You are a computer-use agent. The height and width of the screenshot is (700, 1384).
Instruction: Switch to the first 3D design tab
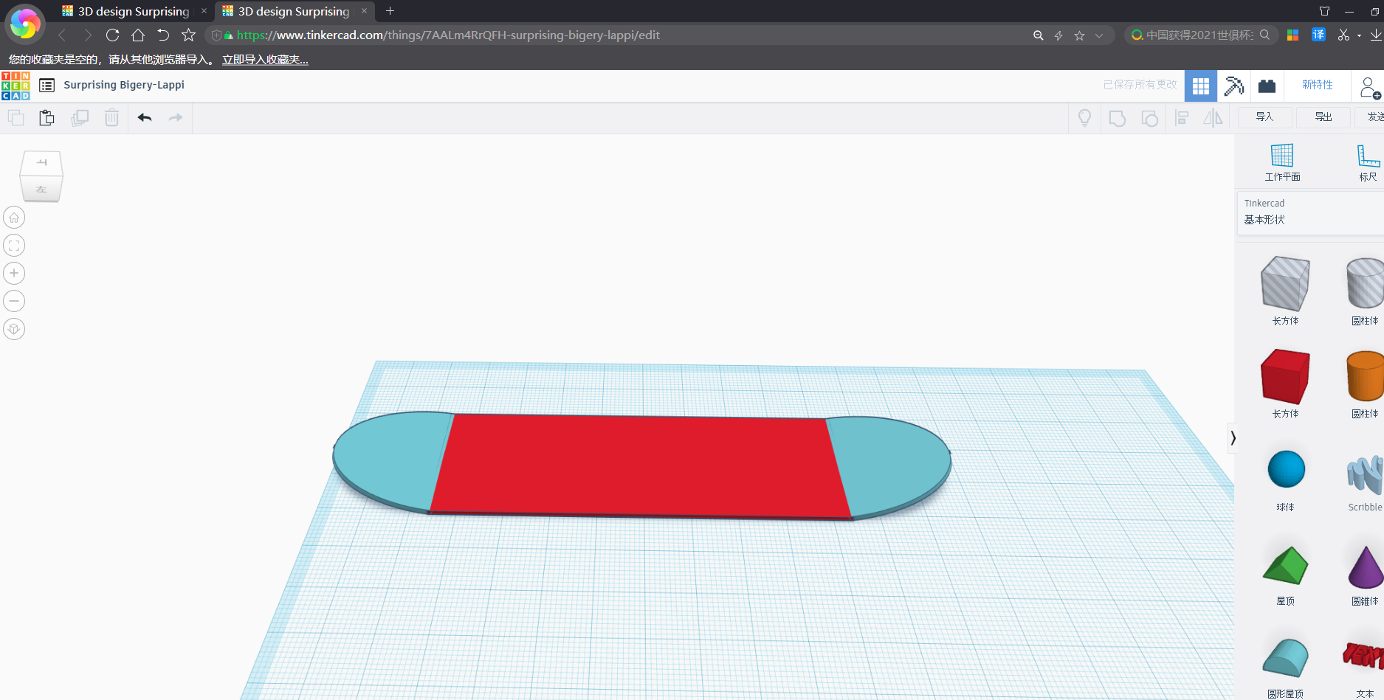pos(133,11)
